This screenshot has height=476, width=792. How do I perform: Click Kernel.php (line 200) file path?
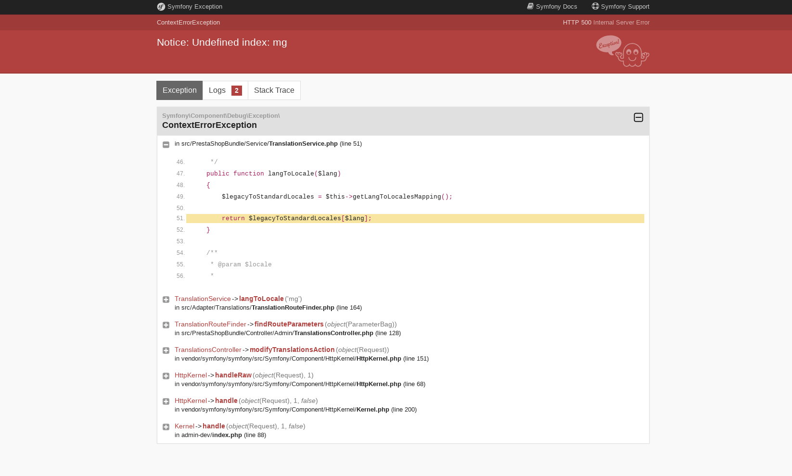click(x=295, y=410)
